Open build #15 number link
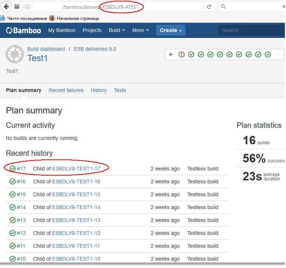Image resolution: width=286 pixels, height=268 pixels. [x=21, y=194]
